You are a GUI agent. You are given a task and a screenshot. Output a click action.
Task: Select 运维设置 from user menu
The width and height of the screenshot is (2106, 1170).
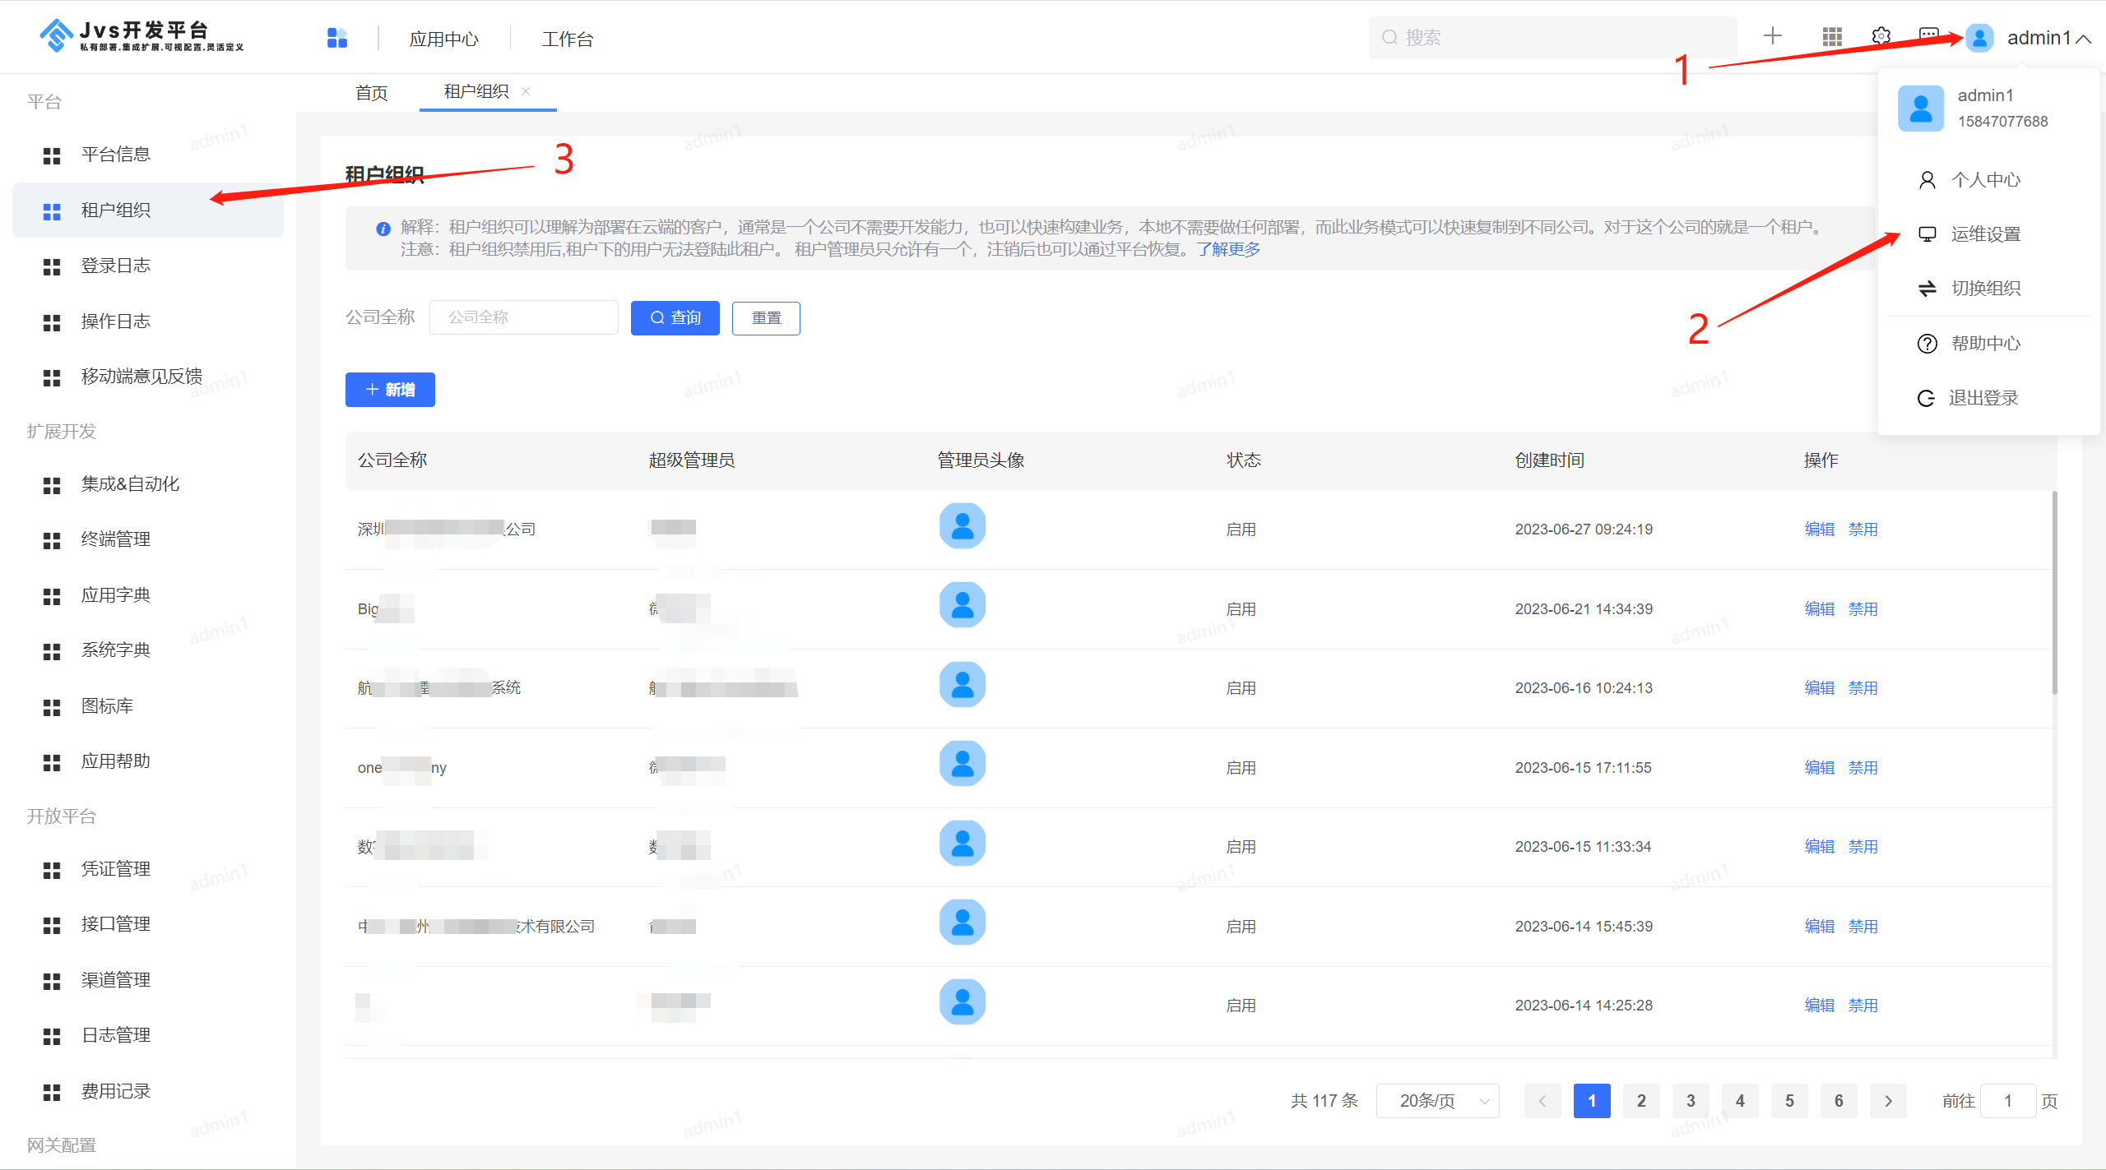click(1984, 234)
